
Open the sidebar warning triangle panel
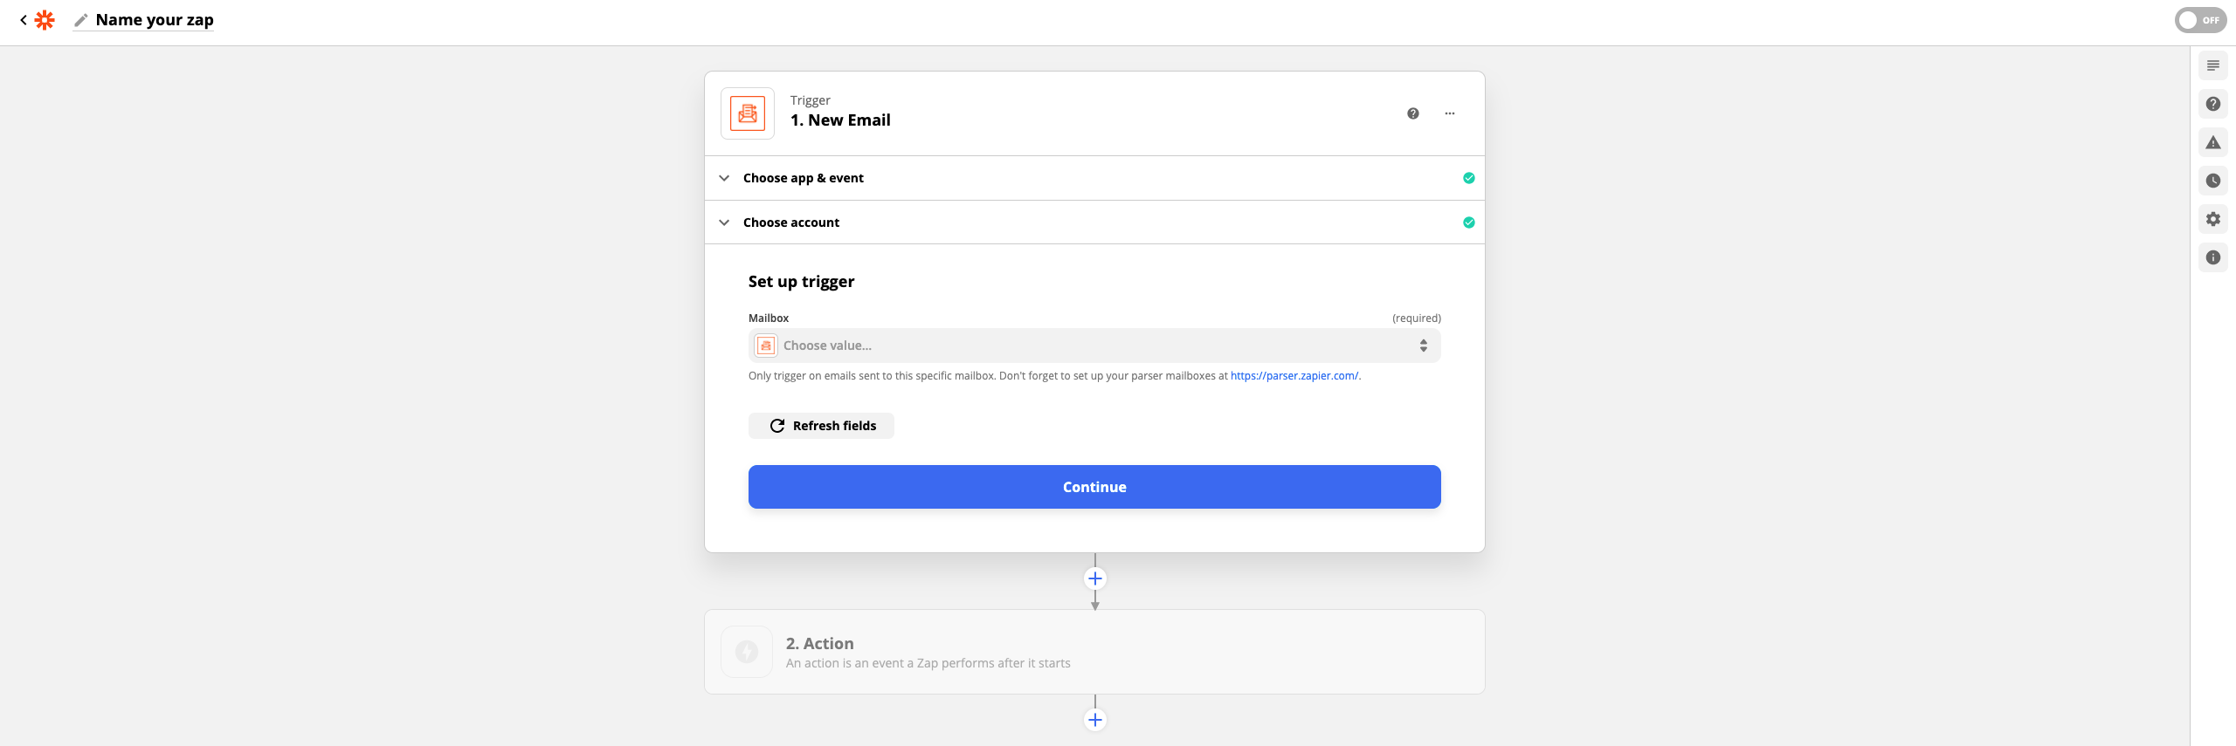(x=2212, y=142)
